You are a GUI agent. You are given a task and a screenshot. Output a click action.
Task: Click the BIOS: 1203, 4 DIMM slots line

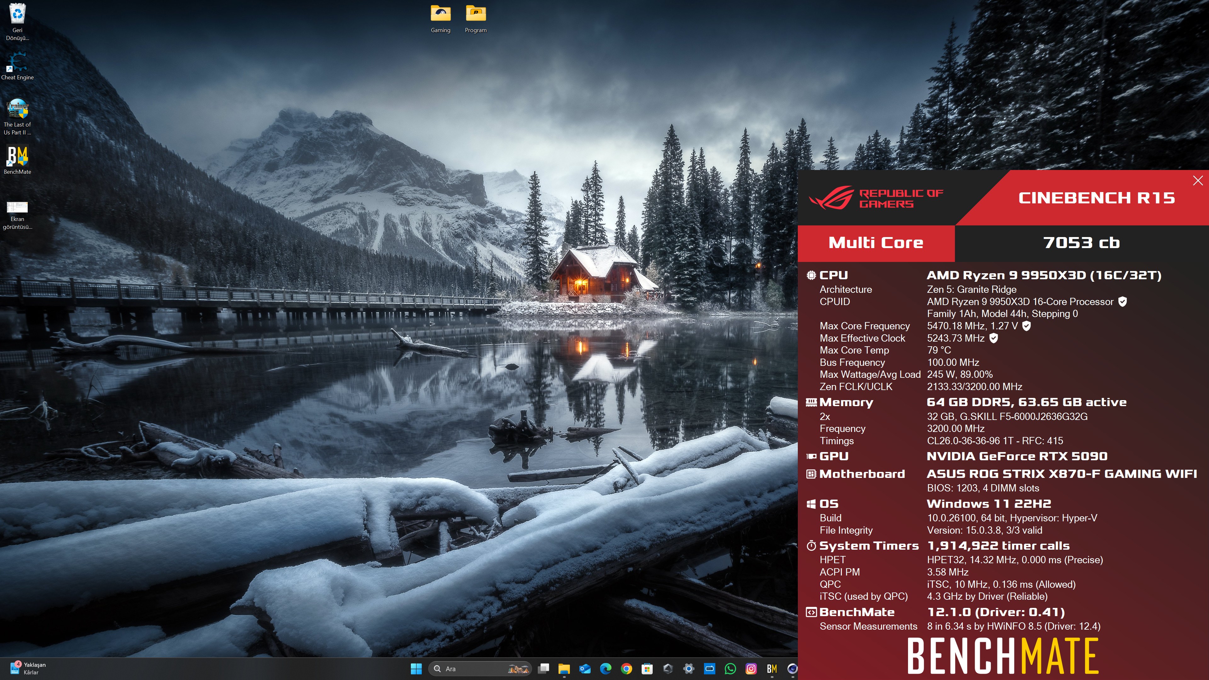[x=983, y=488]
